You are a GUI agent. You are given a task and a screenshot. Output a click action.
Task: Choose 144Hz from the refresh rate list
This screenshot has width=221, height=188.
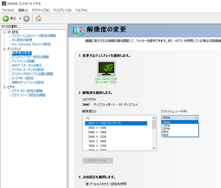180,122
